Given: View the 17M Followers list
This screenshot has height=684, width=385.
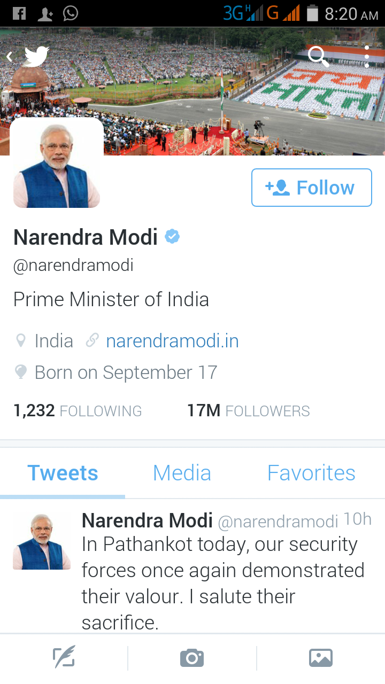Looking at the screenshot, I should [x=248, y=410].
